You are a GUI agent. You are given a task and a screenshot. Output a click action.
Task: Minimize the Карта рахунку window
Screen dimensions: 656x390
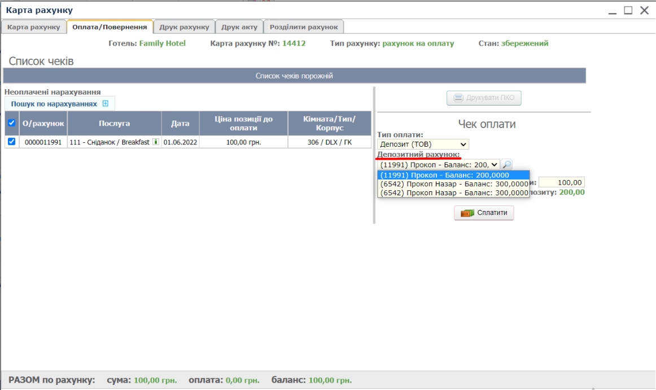(612, 10)
